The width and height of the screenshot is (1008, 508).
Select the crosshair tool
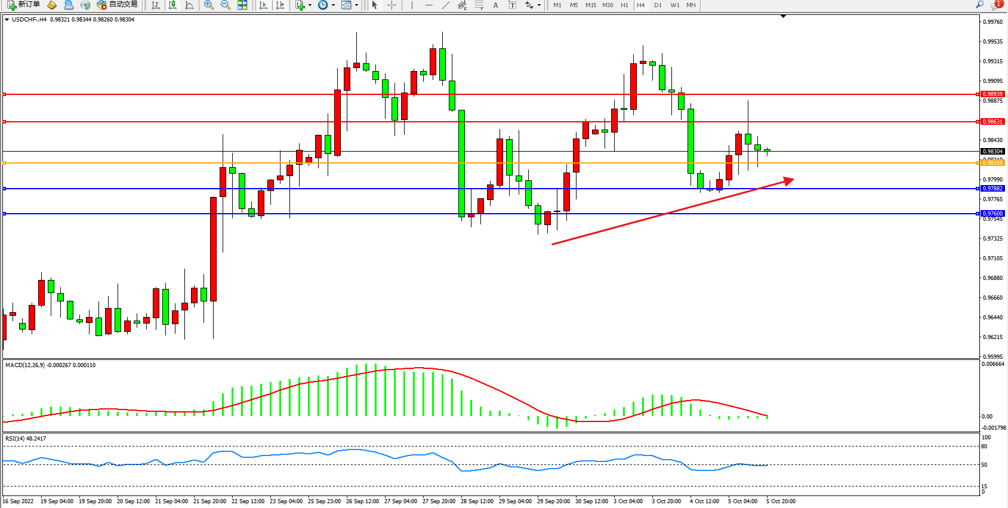(x=392, y=5)
